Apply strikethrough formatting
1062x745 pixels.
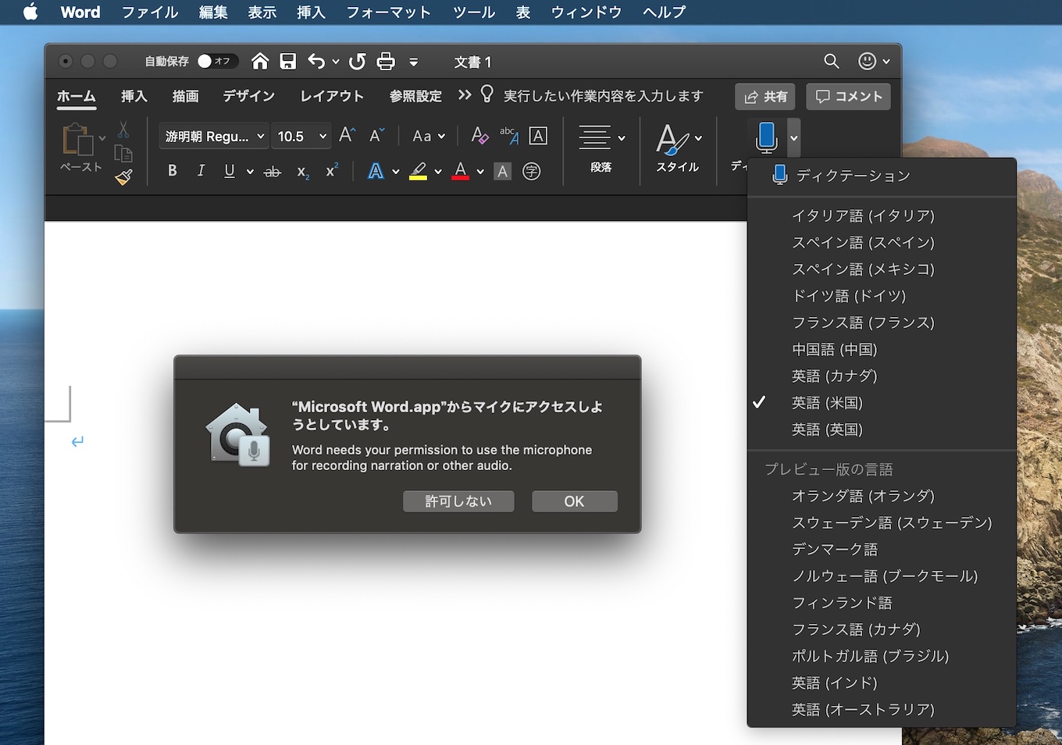(273, 172)
